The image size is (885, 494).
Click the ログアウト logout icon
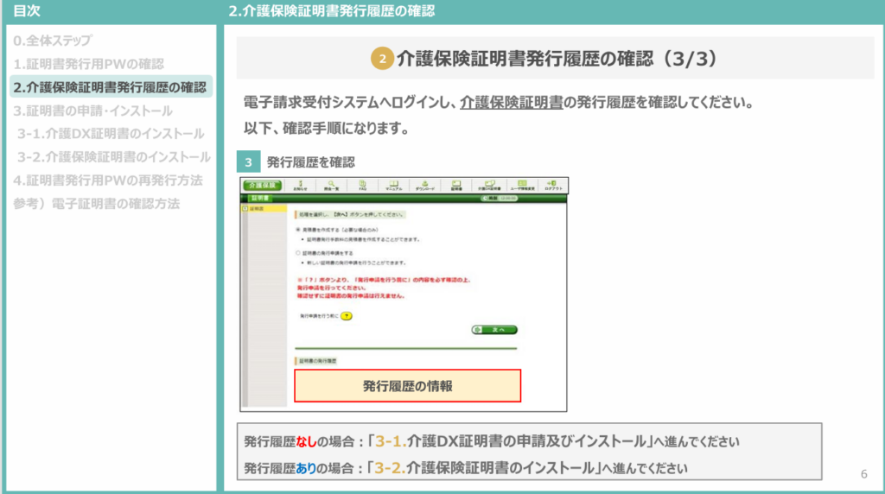coord(553,186)
